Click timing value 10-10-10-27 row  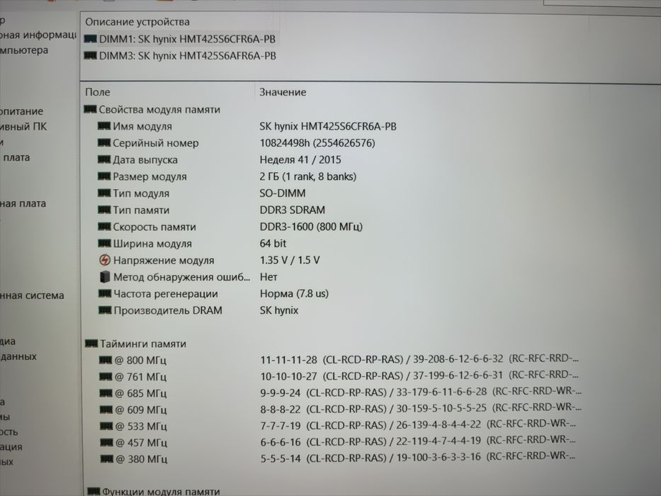(x=419, y=376)
